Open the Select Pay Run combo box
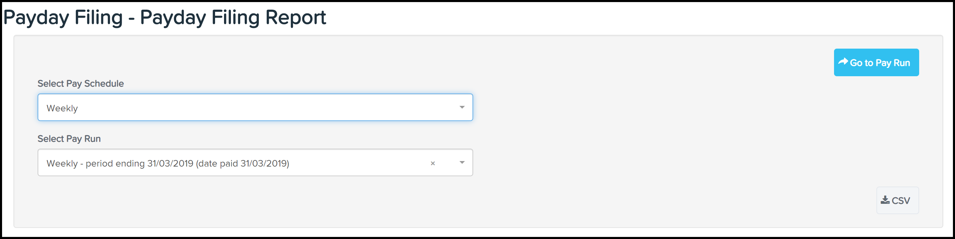Screen dimensions: 955x239 [x=255, y=162]
